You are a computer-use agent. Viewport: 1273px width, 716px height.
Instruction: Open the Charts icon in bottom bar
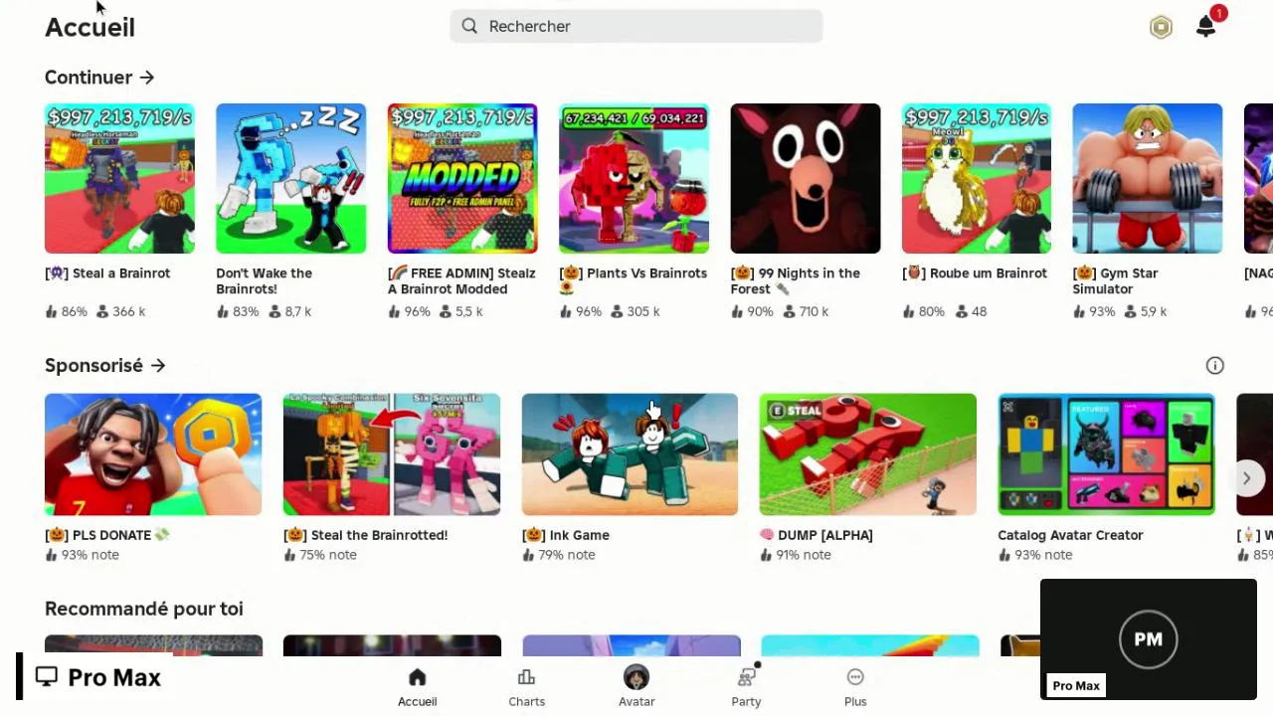pos(526,677)
